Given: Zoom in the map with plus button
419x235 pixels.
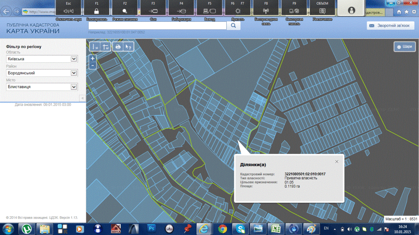Looking at the screenshot, I should (93, 59).
